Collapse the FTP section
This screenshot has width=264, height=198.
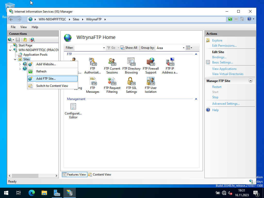(x=196, y=54)
